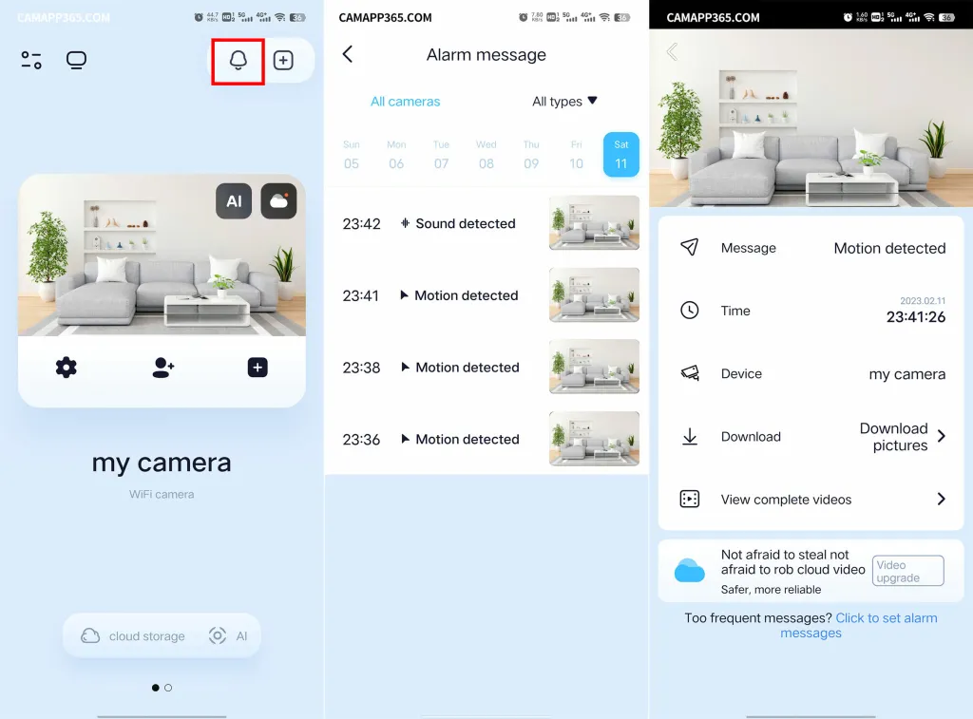
Task: Expand the Download pictures chevron
Action: click(x=941, y=437)
